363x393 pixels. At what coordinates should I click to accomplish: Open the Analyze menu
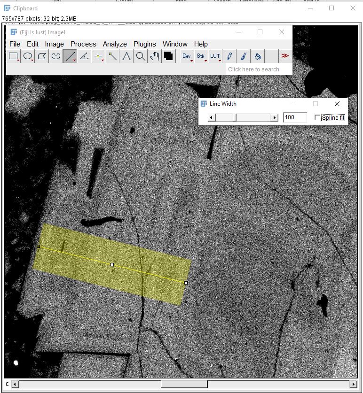coord(115,44)
